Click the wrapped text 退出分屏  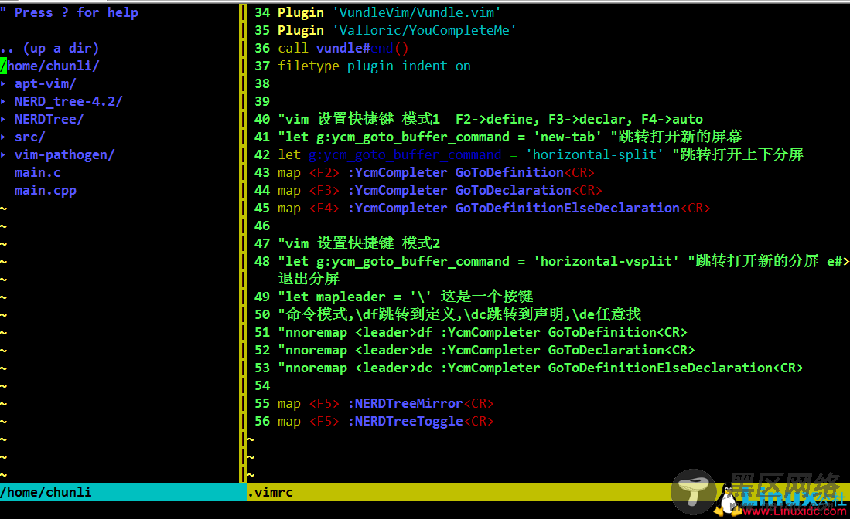pyautogui.click(x=309, y=280)
